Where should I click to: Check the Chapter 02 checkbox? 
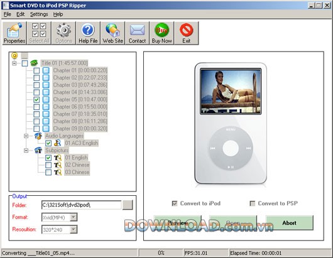(36, 78)
